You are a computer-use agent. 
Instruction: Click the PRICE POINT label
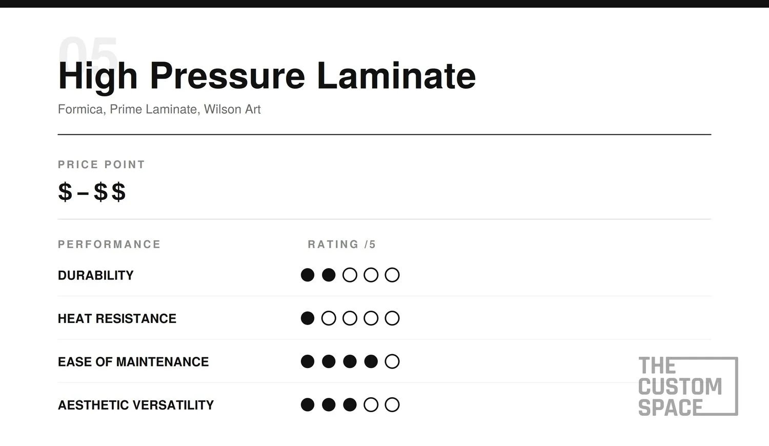[102, 165]
